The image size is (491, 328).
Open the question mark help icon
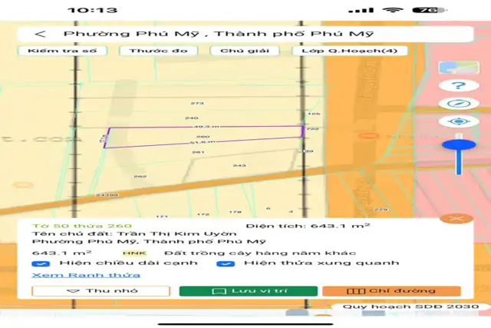tap(459, 85)
